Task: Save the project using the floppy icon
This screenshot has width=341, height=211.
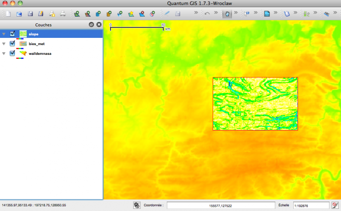Action: click(30, 14)
